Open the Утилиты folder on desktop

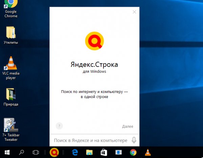(x=11, y=35)
